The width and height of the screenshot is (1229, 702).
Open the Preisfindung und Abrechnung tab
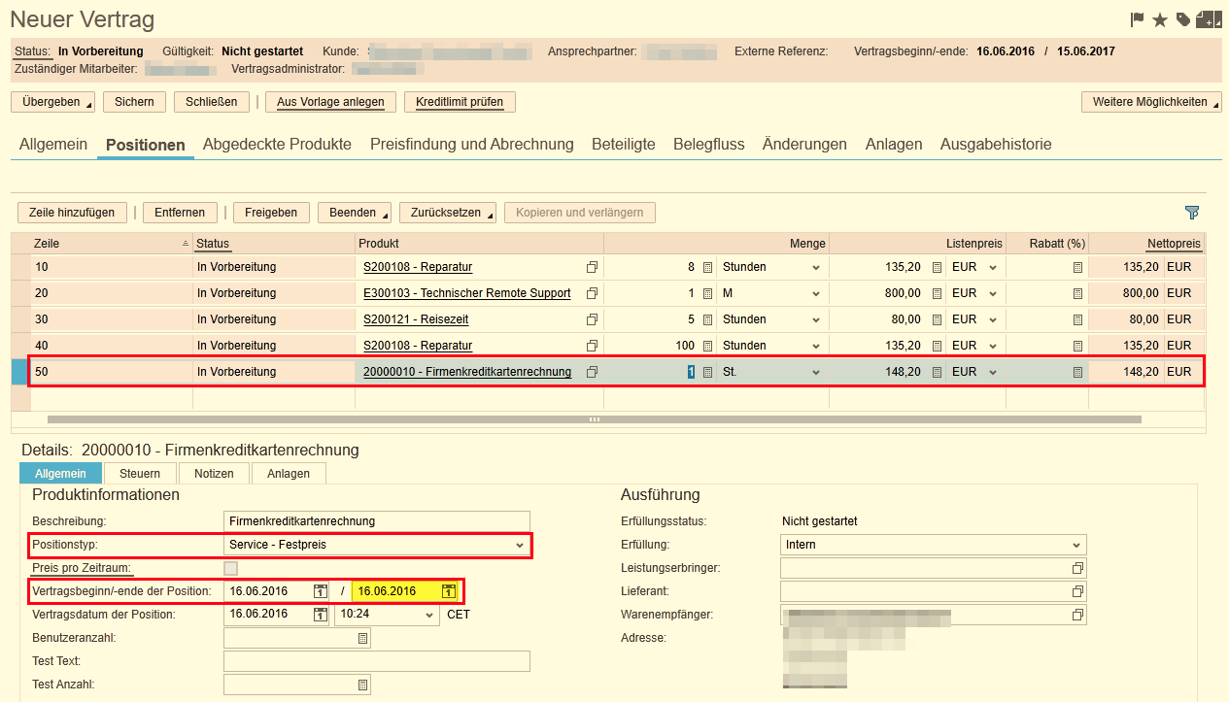coord(472,144)
